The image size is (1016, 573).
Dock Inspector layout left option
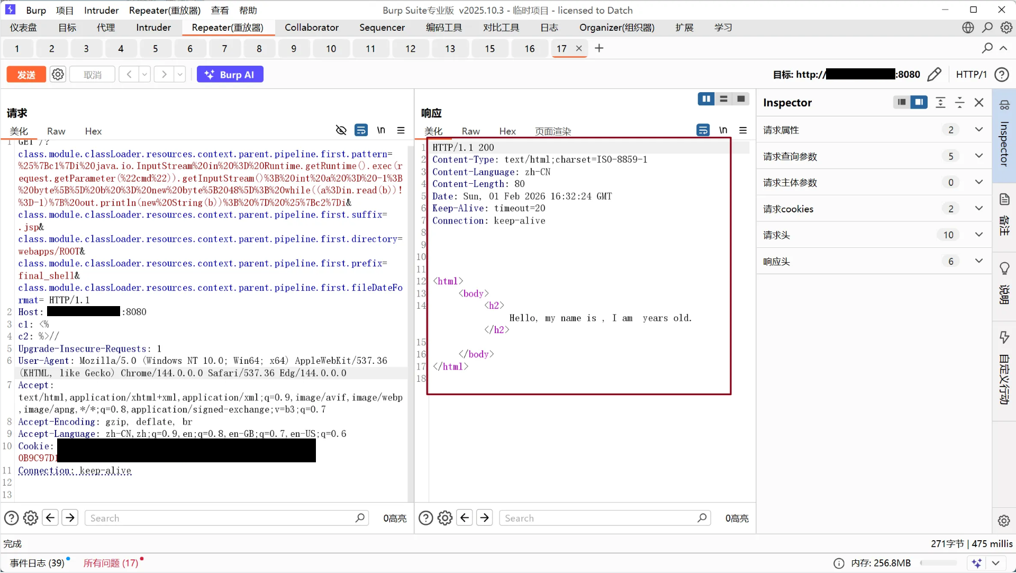click(902, 102)
